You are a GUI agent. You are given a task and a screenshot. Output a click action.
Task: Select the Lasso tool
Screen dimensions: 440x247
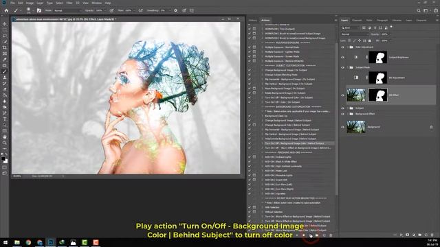pos(5,36)
